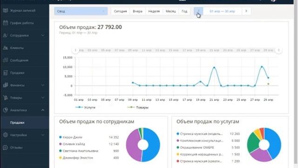This screenshot has width=298, height=168.
Task: Expand the Финансы submenu chevron
Action: (x=43, y=85)
